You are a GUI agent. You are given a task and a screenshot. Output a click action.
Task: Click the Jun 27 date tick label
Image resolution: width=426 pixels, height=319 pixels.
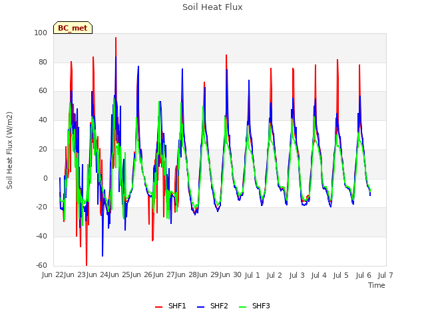[164, 275]
